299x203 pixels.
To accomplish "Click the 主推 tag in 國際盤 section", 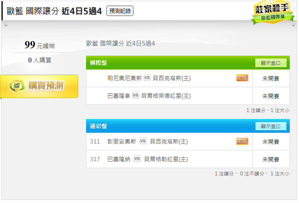I will (242, 78).
